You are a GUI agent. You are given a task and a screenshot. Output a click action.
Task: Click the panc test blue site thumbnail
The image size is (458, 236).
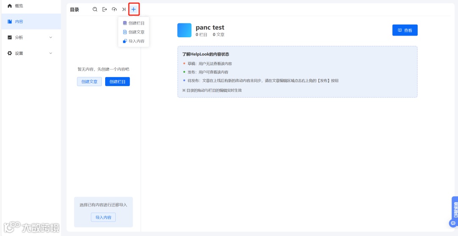[x=184, y=31]
